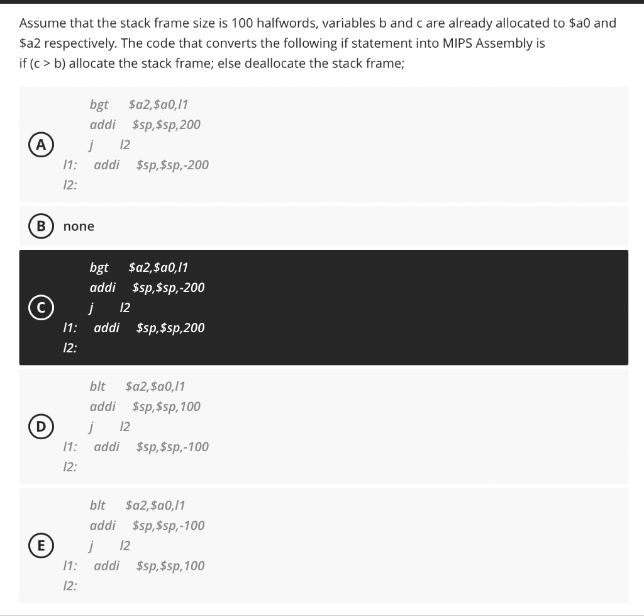Click the "bgt $a2,$a0,l1" line in option A
The height and width of the screenshot is (616, 644).
tap(140, 104)
